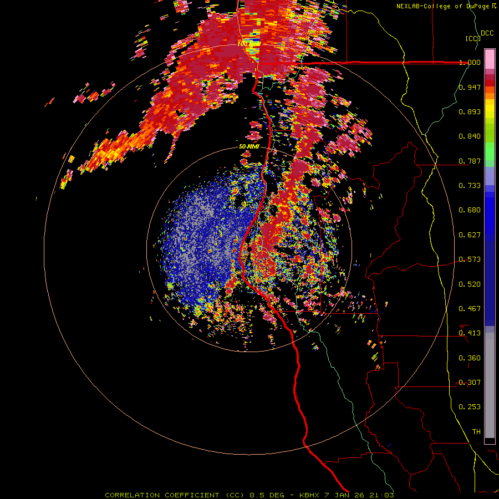Select the 0.893 scale value
The height and width of the screenshot is (499, 499).
[x=470, y=111]
